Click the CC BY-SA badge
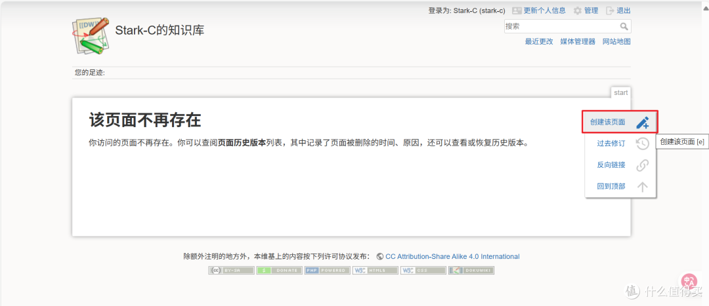 [x=232, y=271]
